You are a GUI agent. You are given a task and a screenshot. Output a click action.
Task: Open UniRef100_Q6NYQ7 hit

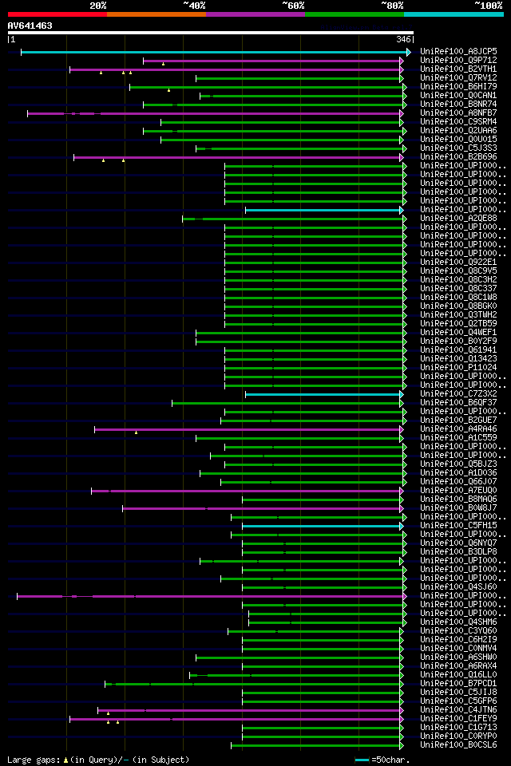[x=458, y=543]
